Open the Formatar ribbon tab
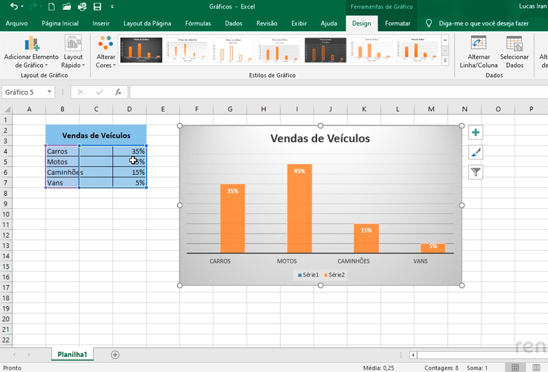This screenshot has height=372, width=548. [x=397, y=23]
